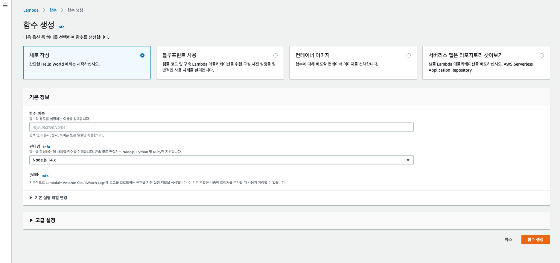Select the 컨테이너 이미지 radio option

[409, 55]
